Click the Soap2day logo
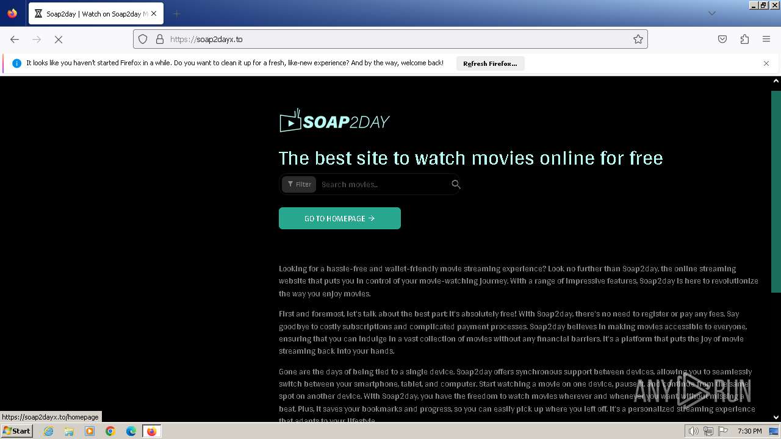Screen dimensions: 781x439 point(334,121)
